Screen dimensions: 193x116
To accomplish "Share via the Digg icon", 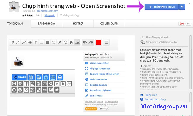I will [45, 90].
